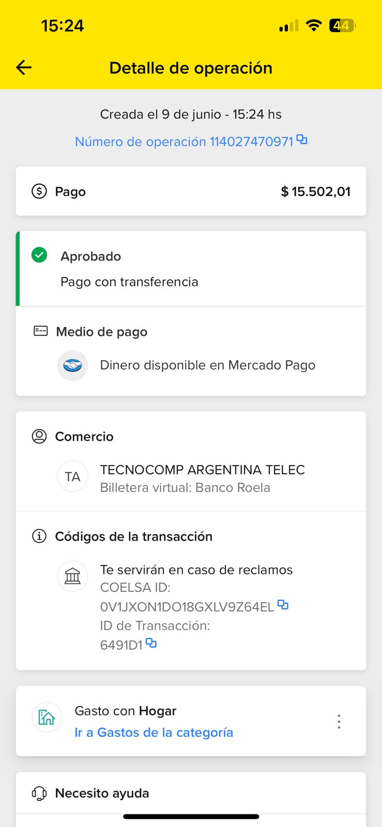Open the three-dot menu for Hogar category
Screen dimensions: 382x827
[339, 721]
